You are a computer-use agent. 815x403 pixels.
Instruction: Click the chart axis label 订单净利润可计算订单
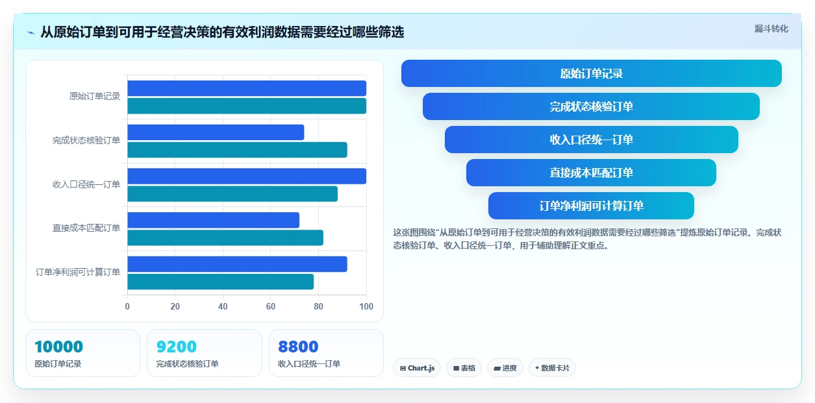(x=78, y=272)
